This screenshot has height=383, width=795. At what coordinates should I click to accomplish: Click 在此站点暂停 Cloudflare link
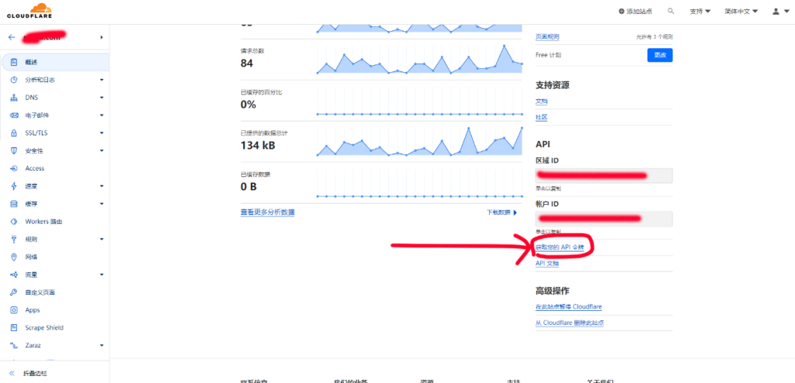[x=568, y=307]
